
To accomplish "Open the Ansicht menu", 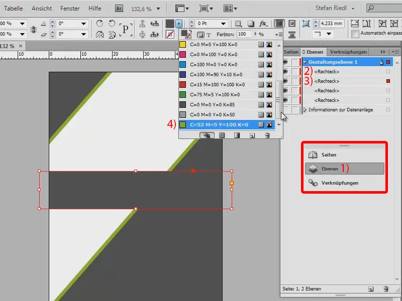I will [42, 9].
